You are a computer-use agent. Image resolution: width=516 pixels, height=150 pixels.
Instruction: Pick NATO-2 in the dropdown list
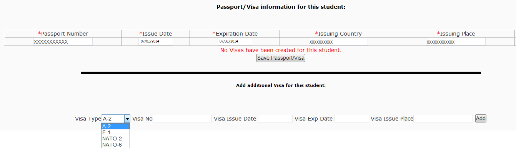tap(115, 139)
